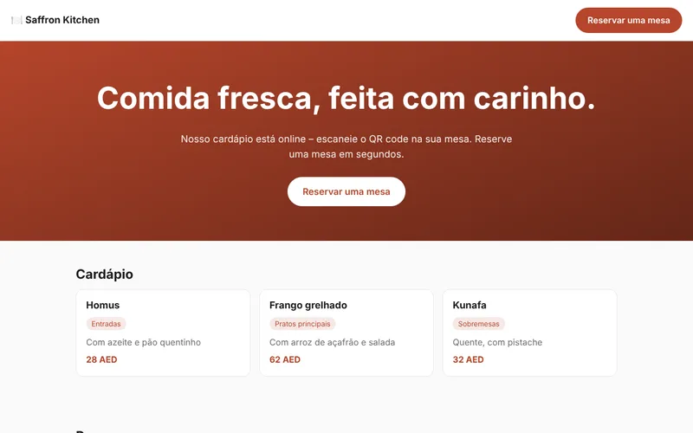The width and height of the screenshot is (693, 433).
Task: Select the Pratos principais category tag
Action: 302,324
